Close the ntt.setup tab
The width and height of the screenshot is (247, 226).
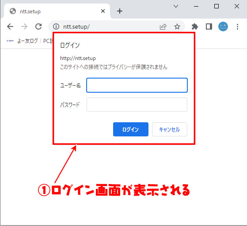(103, 11)
